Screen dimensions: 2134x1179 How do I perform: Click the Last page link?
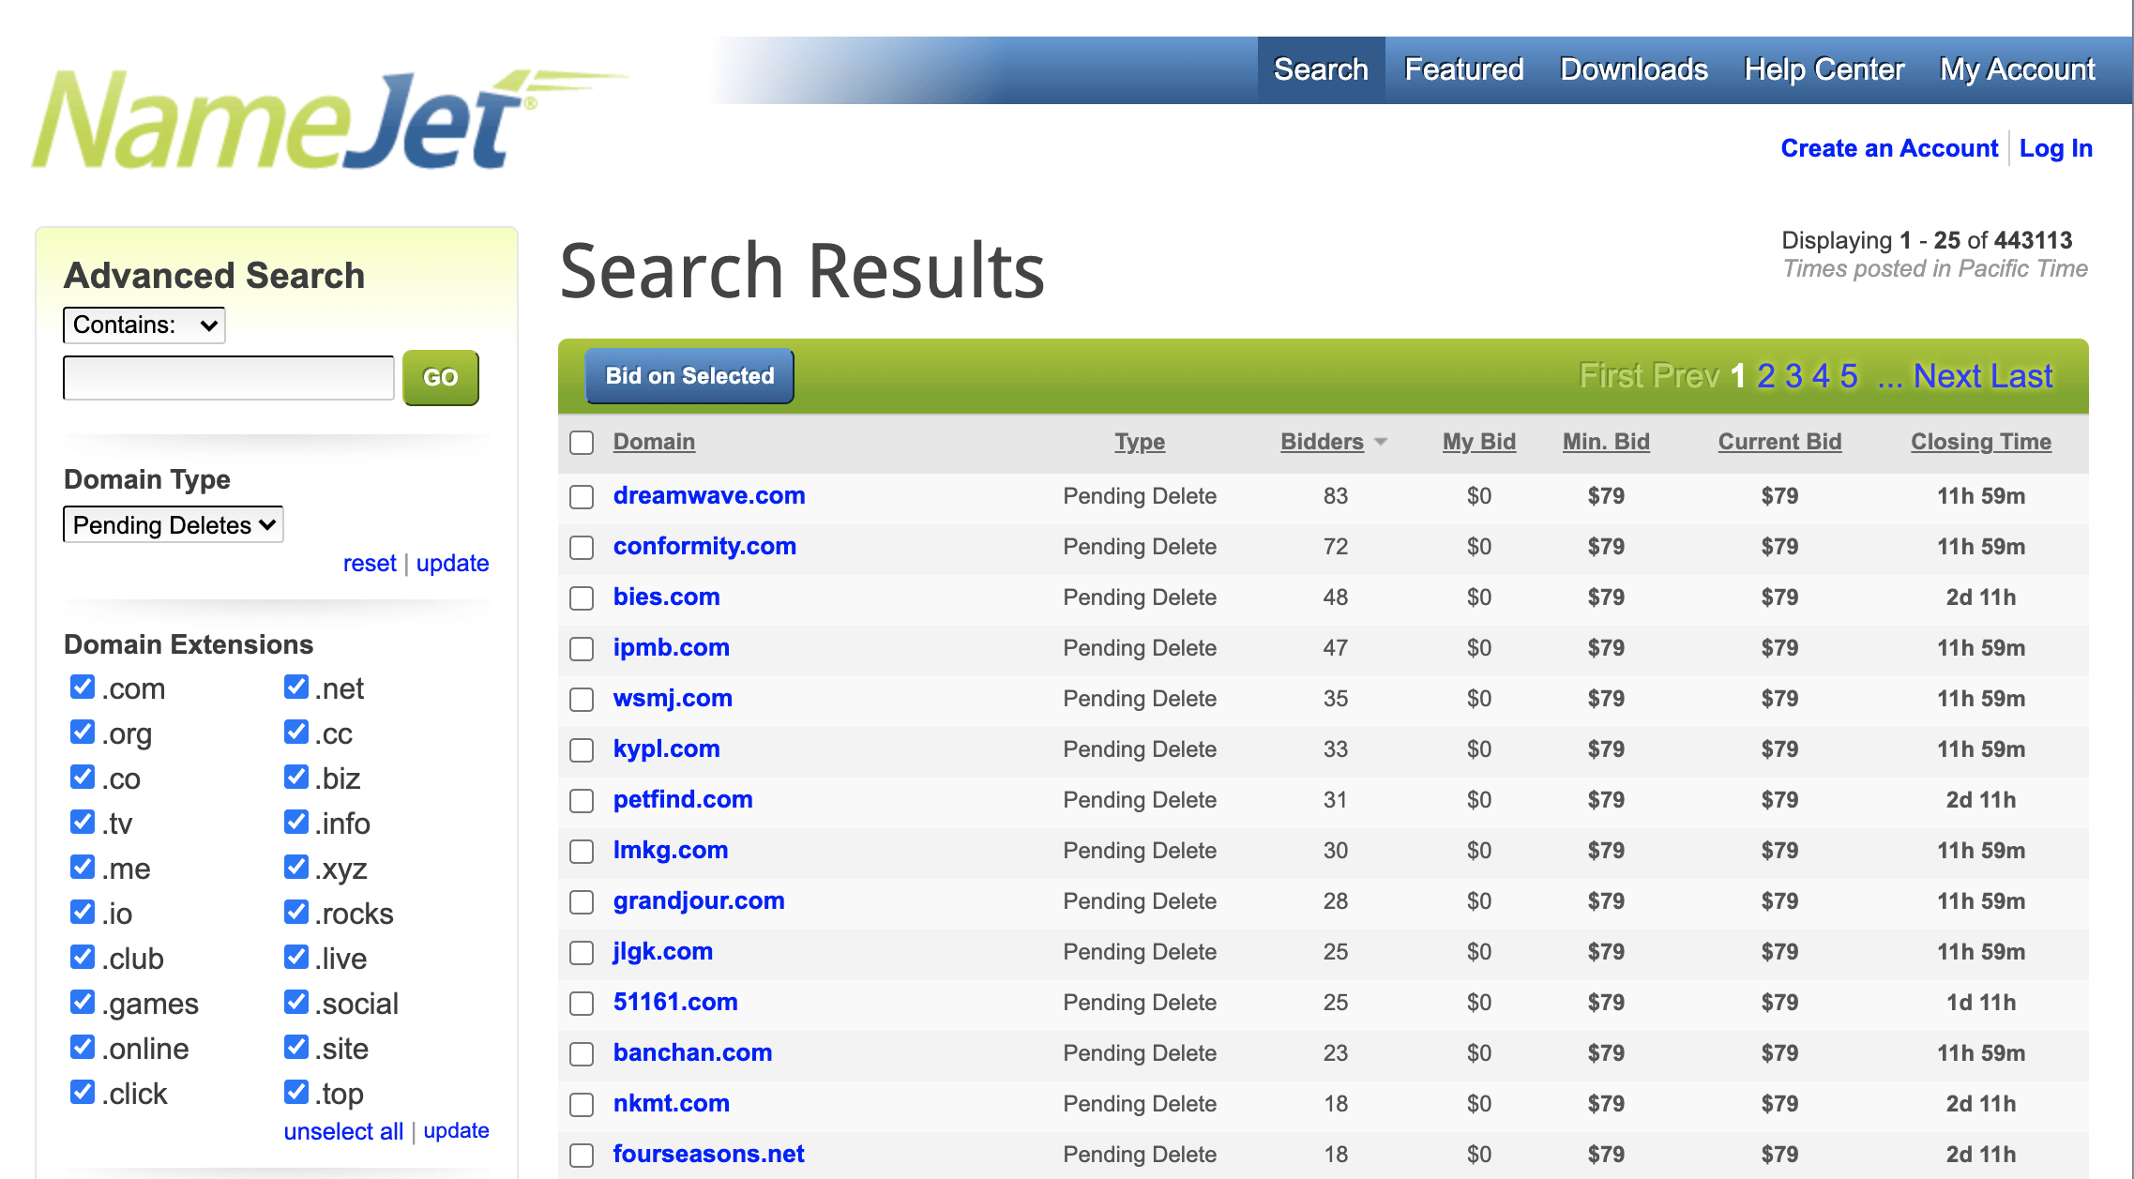click(x=2021, y=376)
